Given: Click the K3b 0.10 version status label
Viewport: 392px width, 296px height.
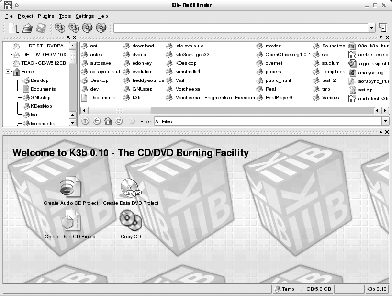Looking at the screenshot, I should click(x=377, y=289).
